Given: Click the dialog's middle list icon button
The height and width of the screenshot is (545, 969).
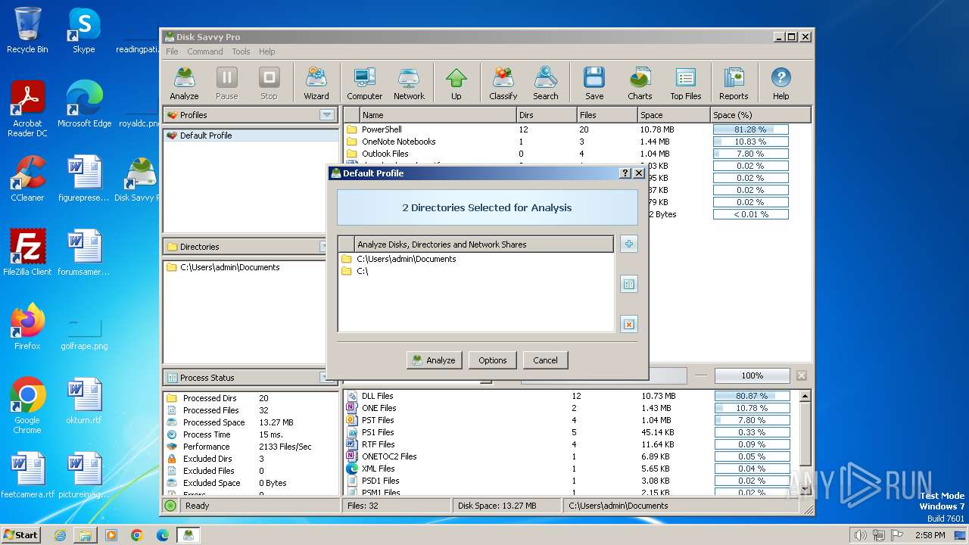Looking at the screenshot, I should [x=628, y=284].
